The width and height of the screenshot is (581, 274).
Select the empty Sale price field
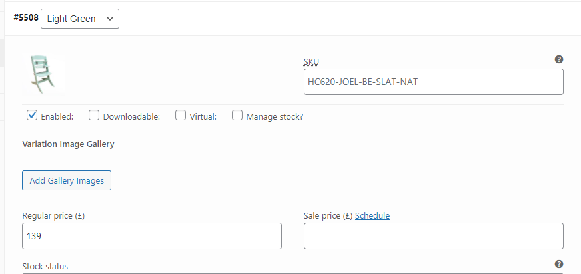click(x=433, y=236)
